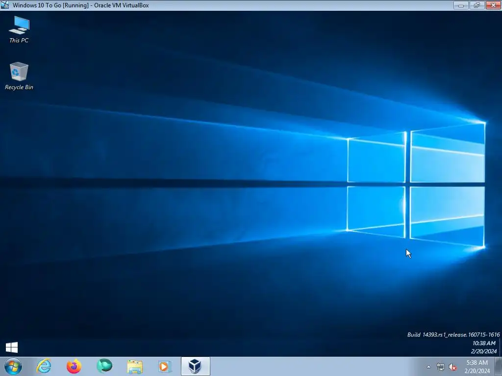Minimize the VirtualBox VM window
The width and height of the screenshot is (502, 376).
(461, 5)
